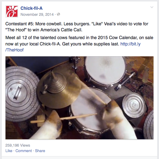This screenshot has width=159, height=159.
Task: Open the Chick-fil-A logo profile picture
Action: pyautogui.click(x=12, y=12)
